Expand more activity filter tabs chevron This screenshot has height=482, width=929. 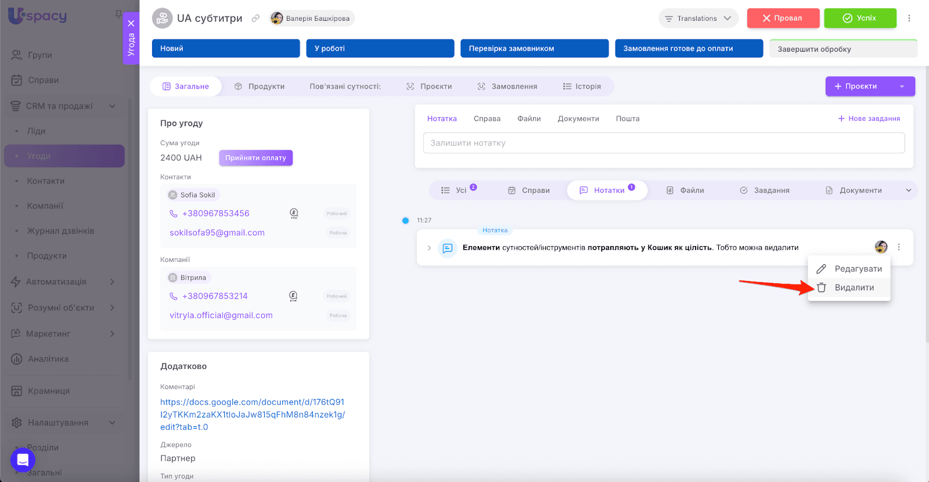click(x=909, y=190)
